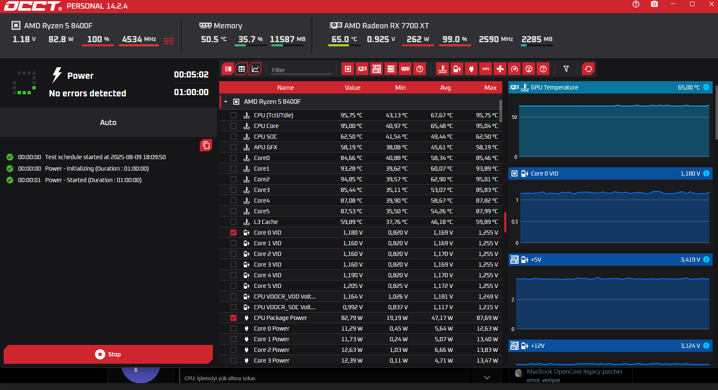Check the L3 Cache row checkbox
The image size is (718, 390).
(x=233, y=222)
